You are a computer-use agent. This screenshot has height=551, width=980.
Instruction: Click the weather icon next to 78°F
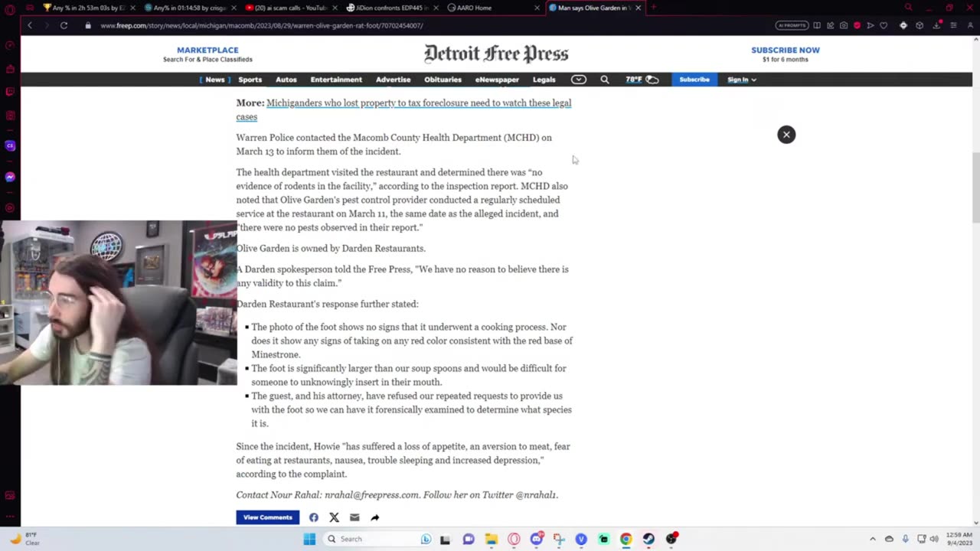(x=652, y=80)
